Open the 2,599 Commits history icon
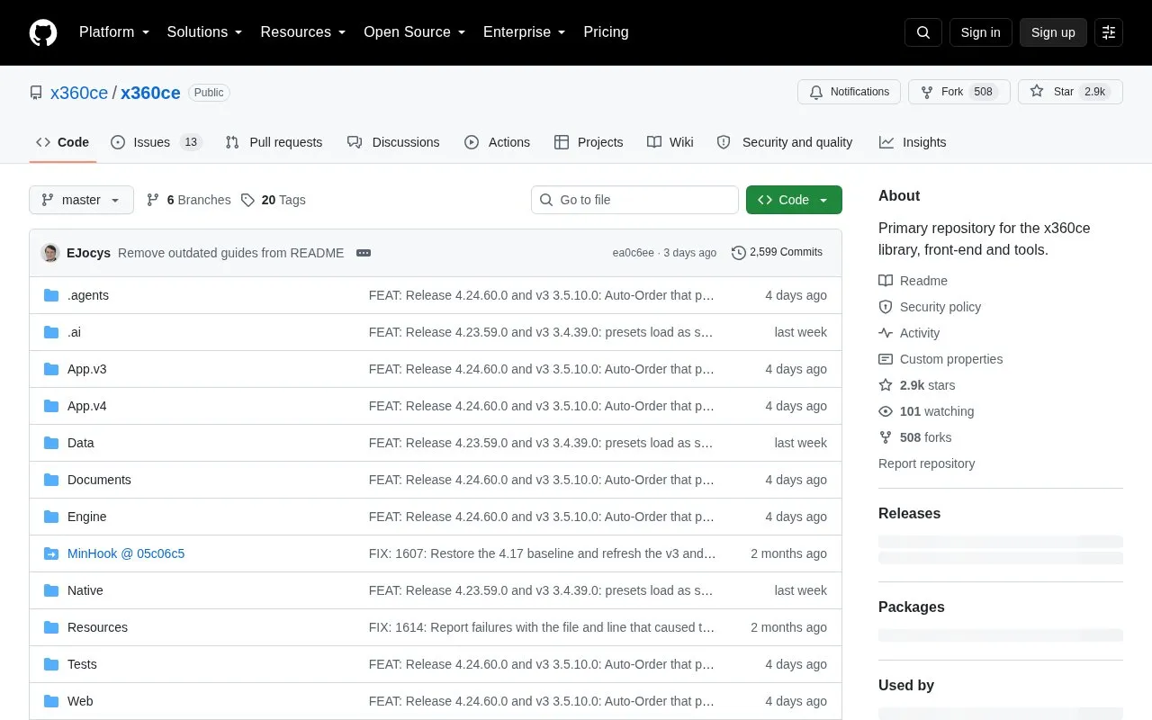 point(739,253)
